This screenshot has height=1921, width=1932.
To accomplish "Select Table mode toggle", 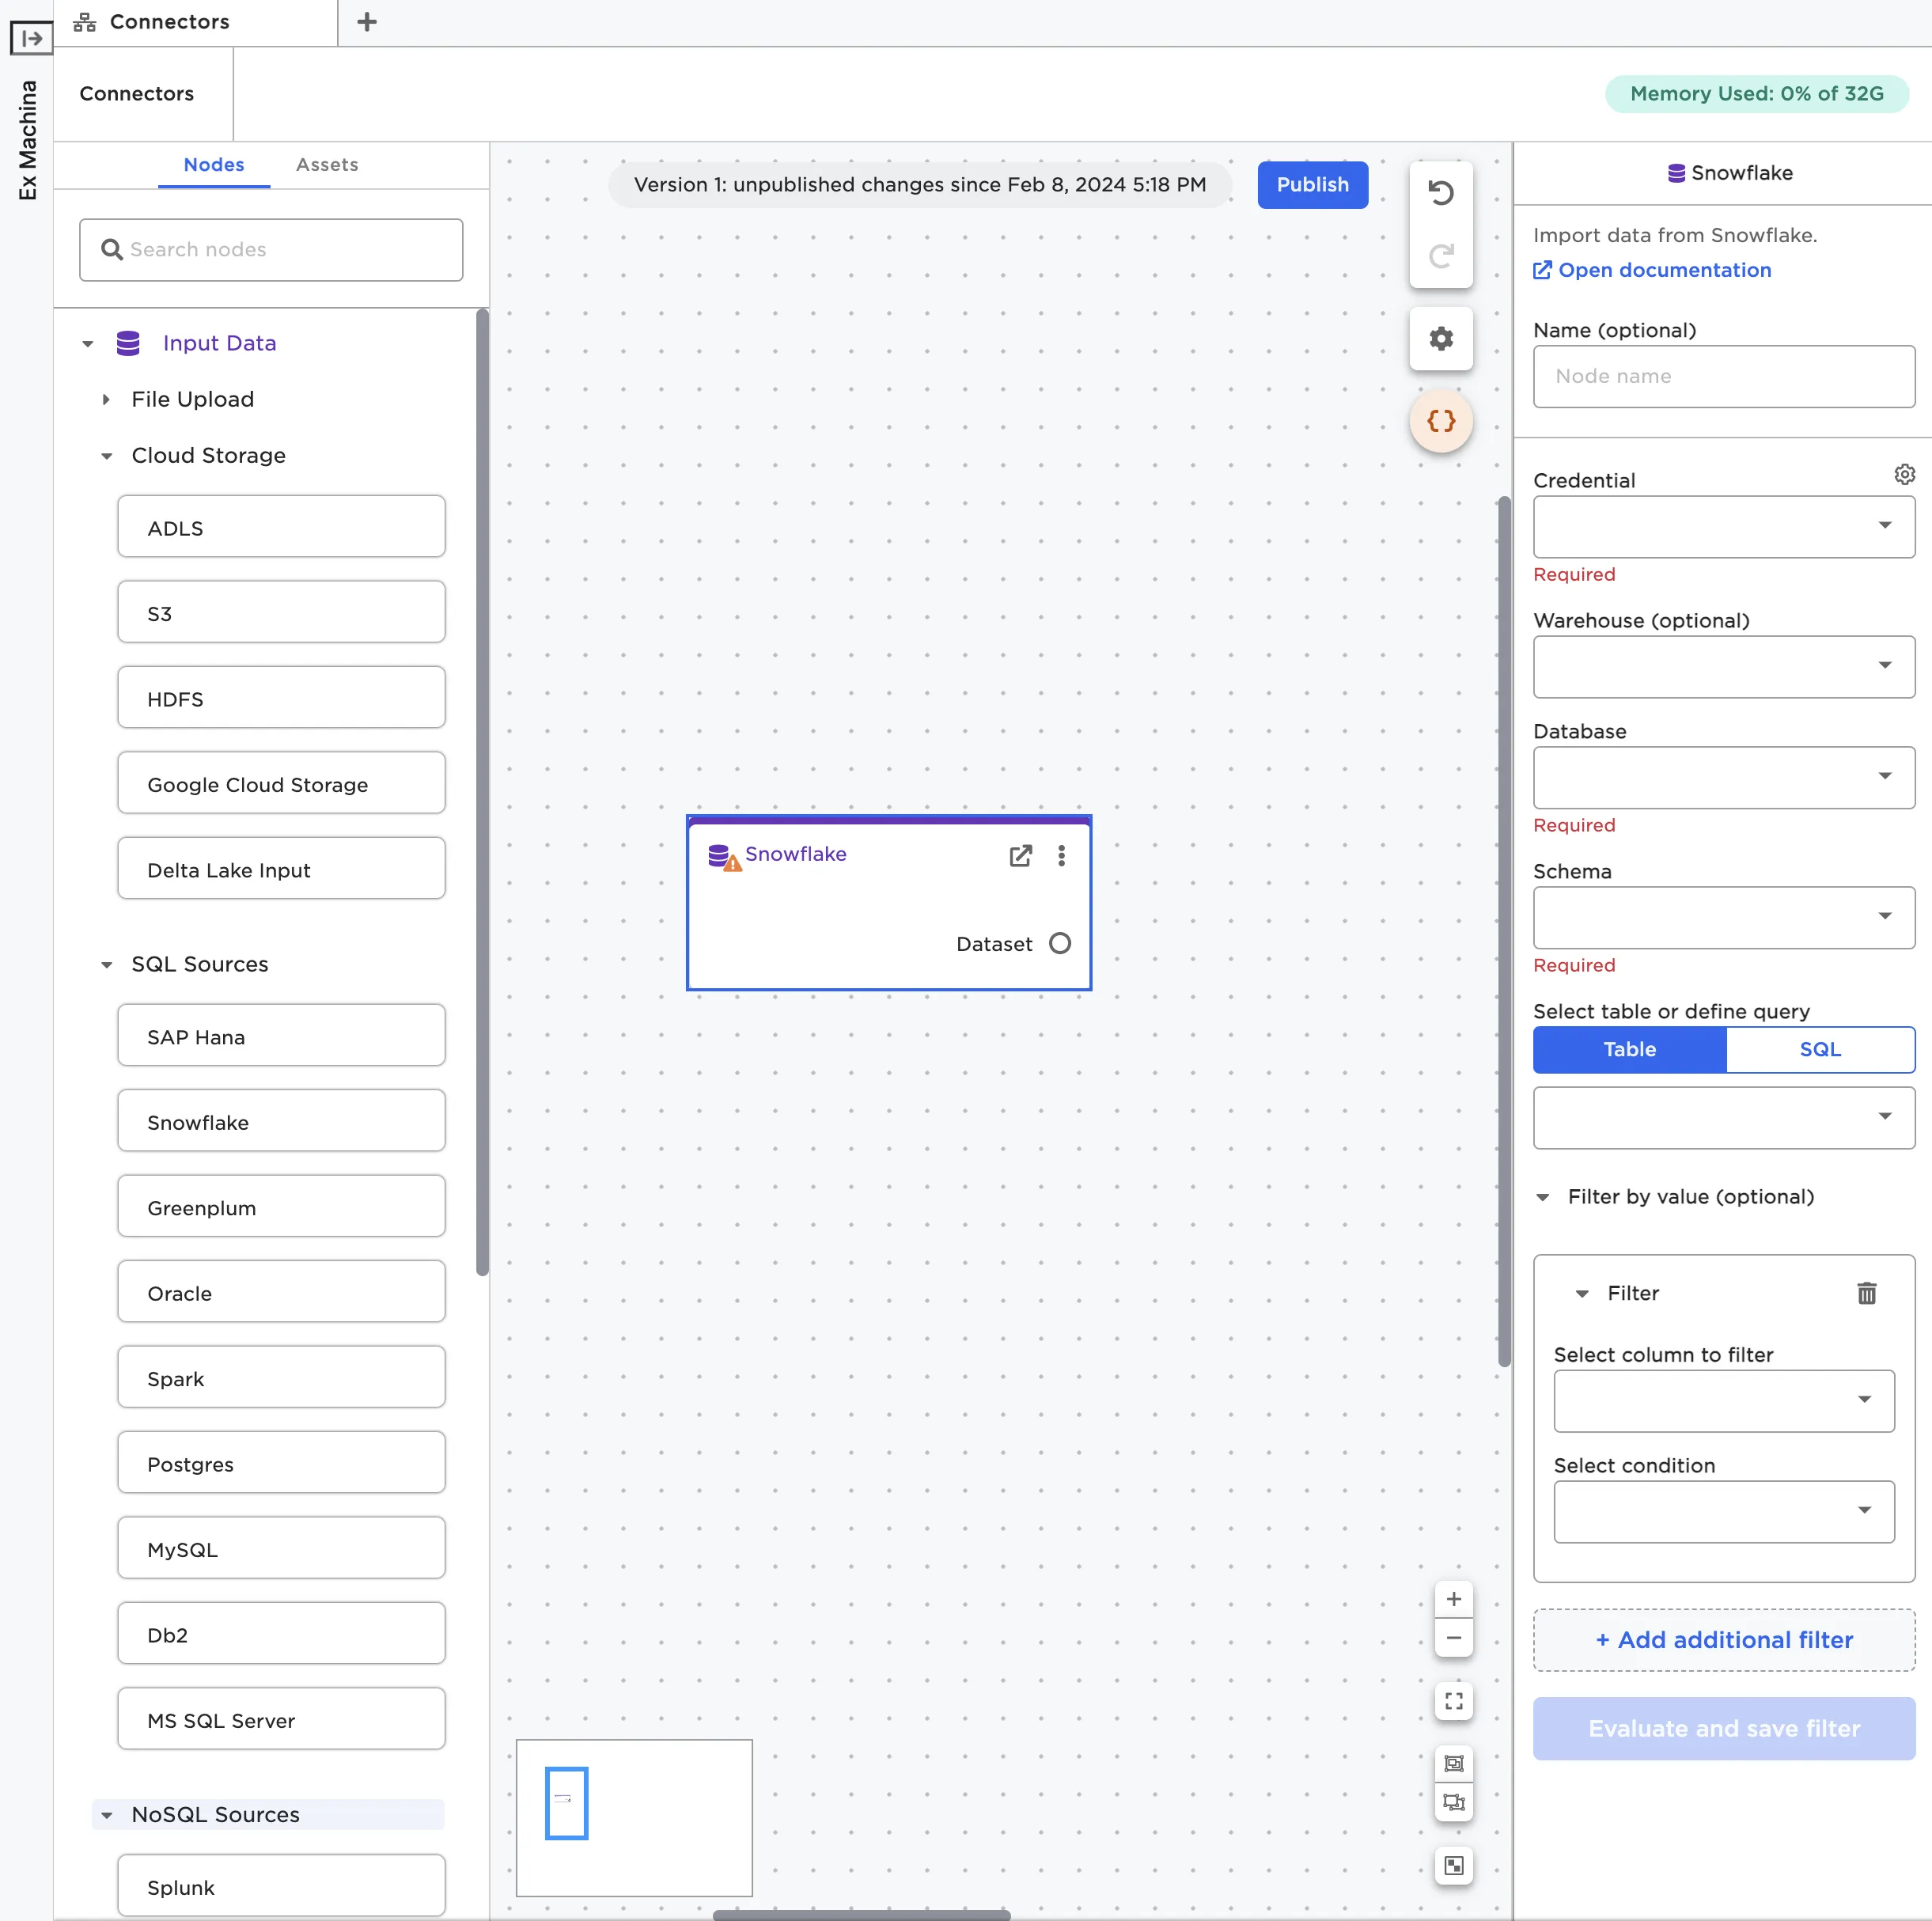I will tap(1629, 1049).
